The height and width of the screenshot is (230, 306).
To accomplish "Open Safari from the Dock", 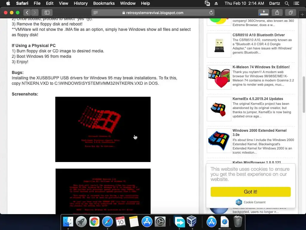I will pyautogui.click(x=108, y=222).
